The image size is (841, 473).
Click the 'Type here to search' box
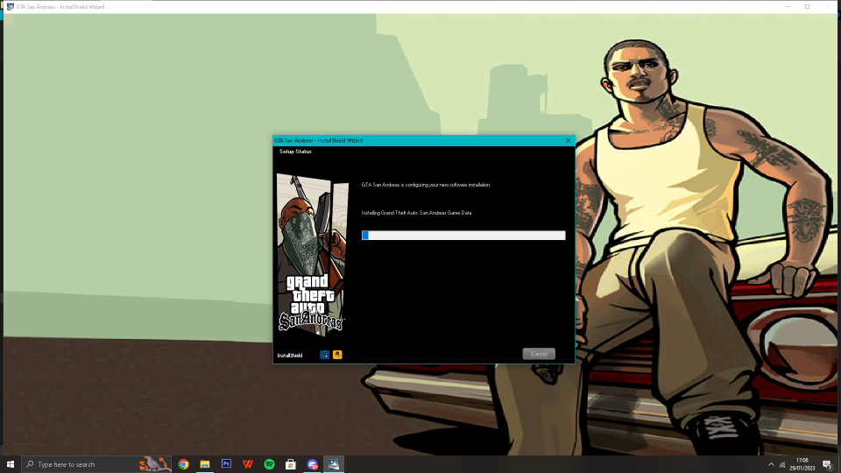pos(96,464)
